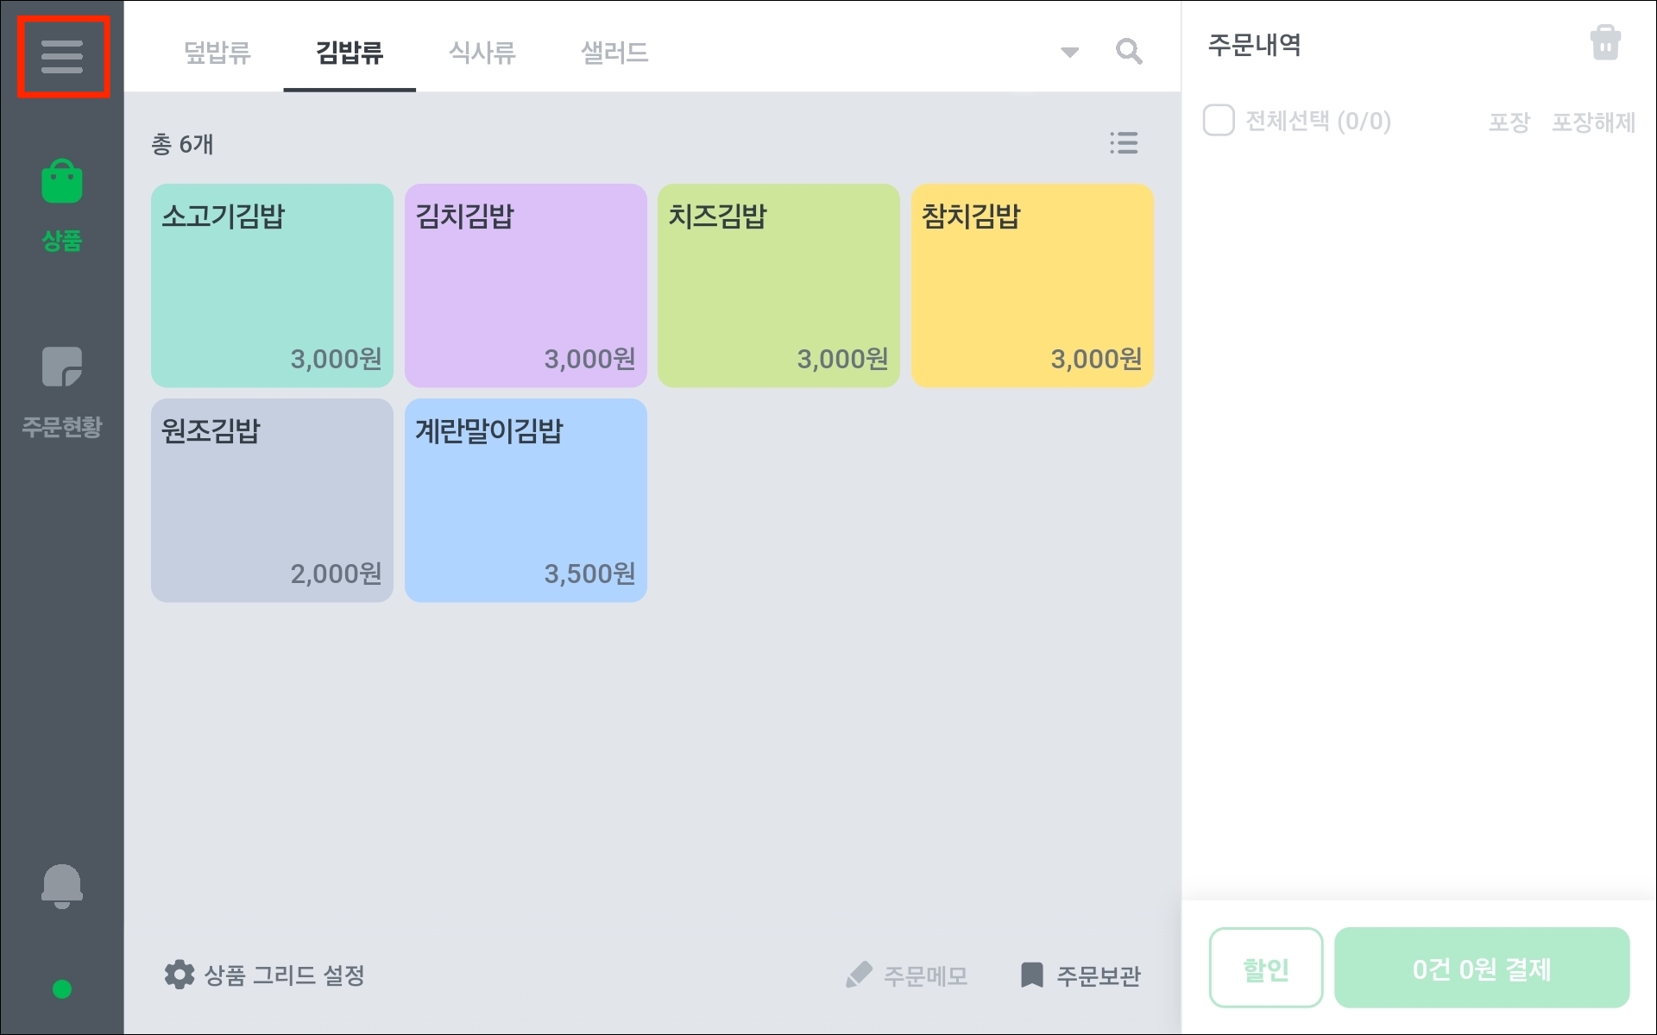Viewport: 1657px width, 1035px height.
Task: Click the search magnifier icon
Action: click(1129, 52)
